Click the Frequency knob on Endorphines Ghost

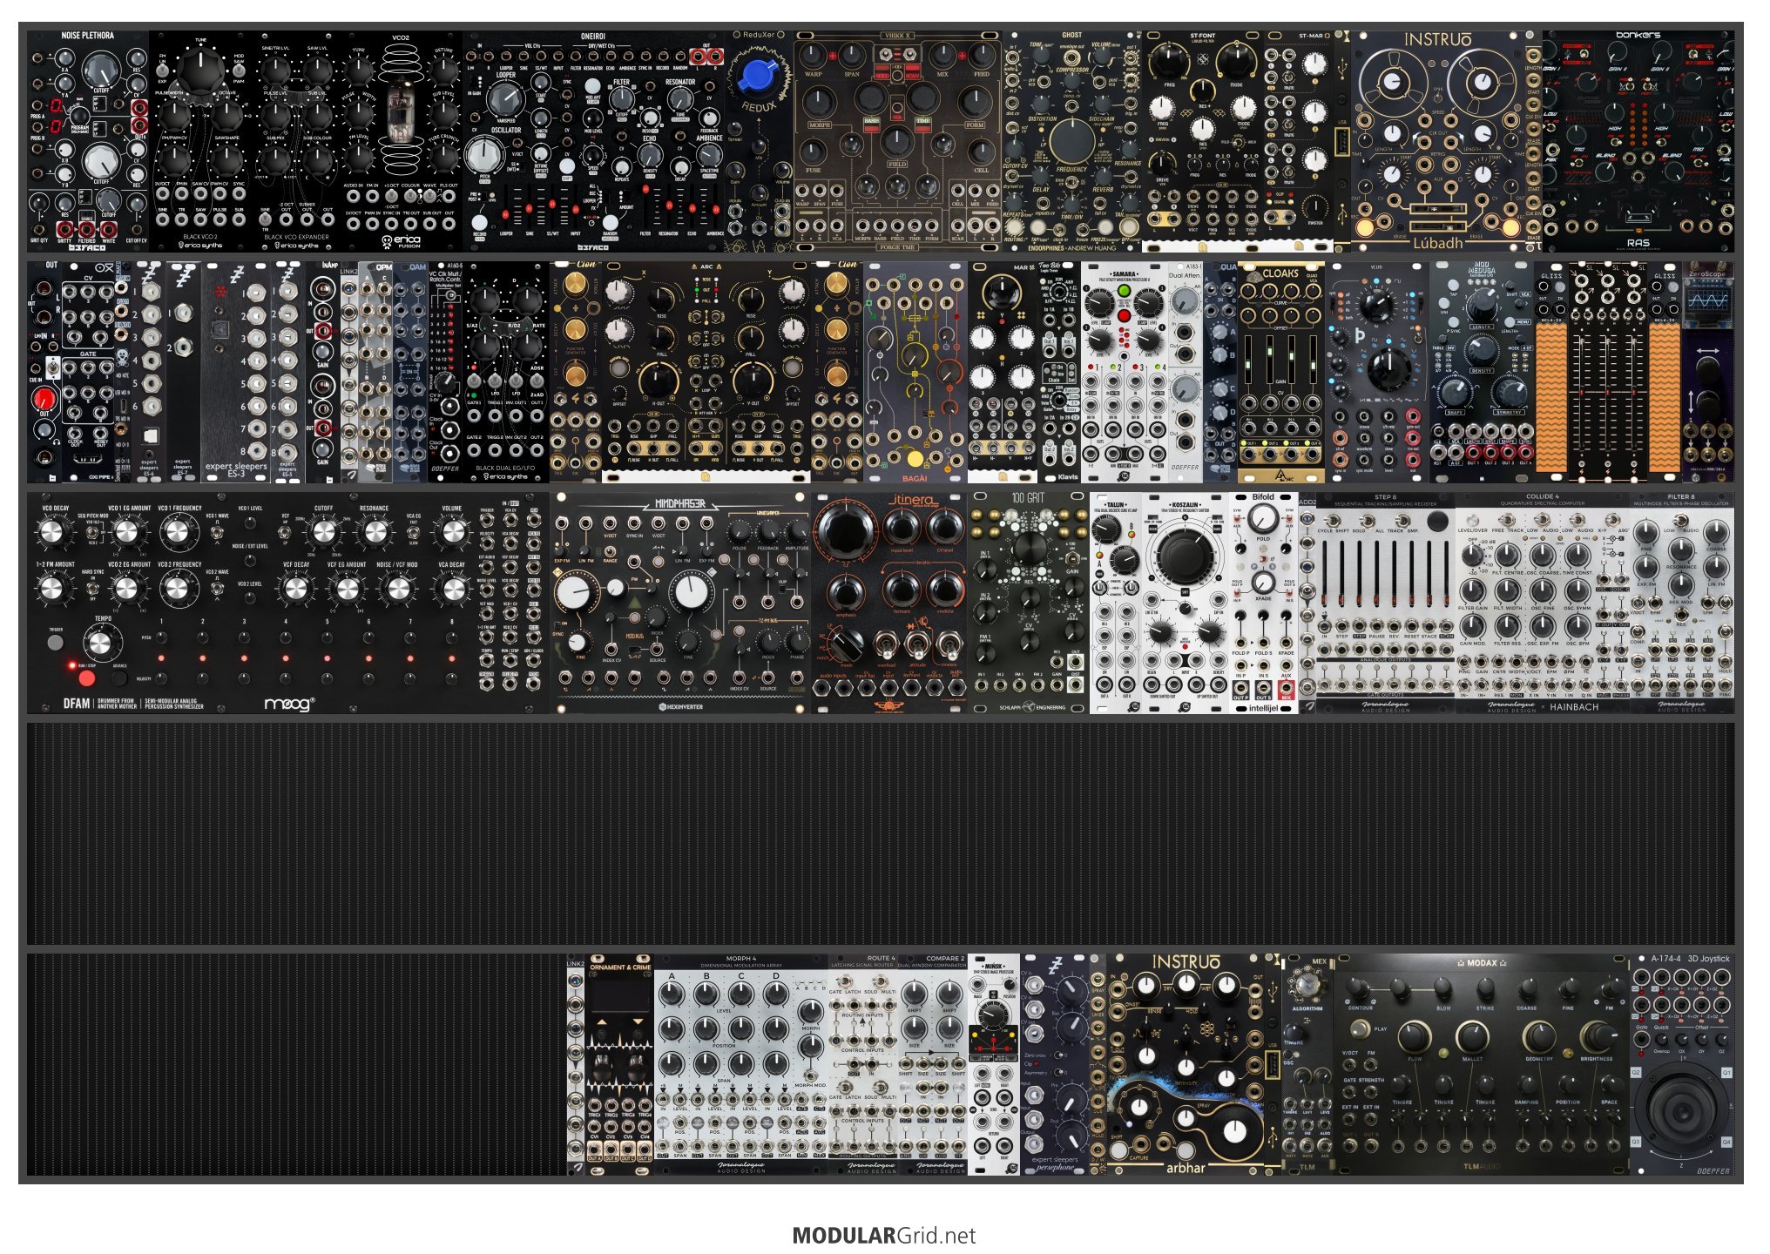coord(1072,139)
